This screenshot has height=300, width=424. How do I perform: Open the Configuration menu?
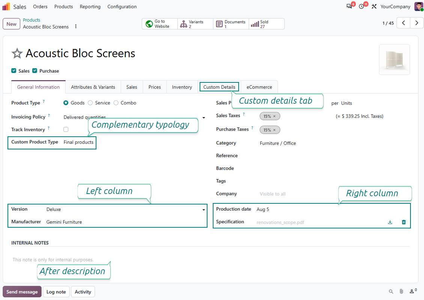click(122, 6)
